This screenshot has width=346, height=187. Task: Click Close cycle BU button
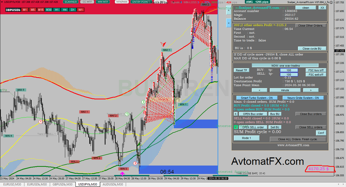312,49
